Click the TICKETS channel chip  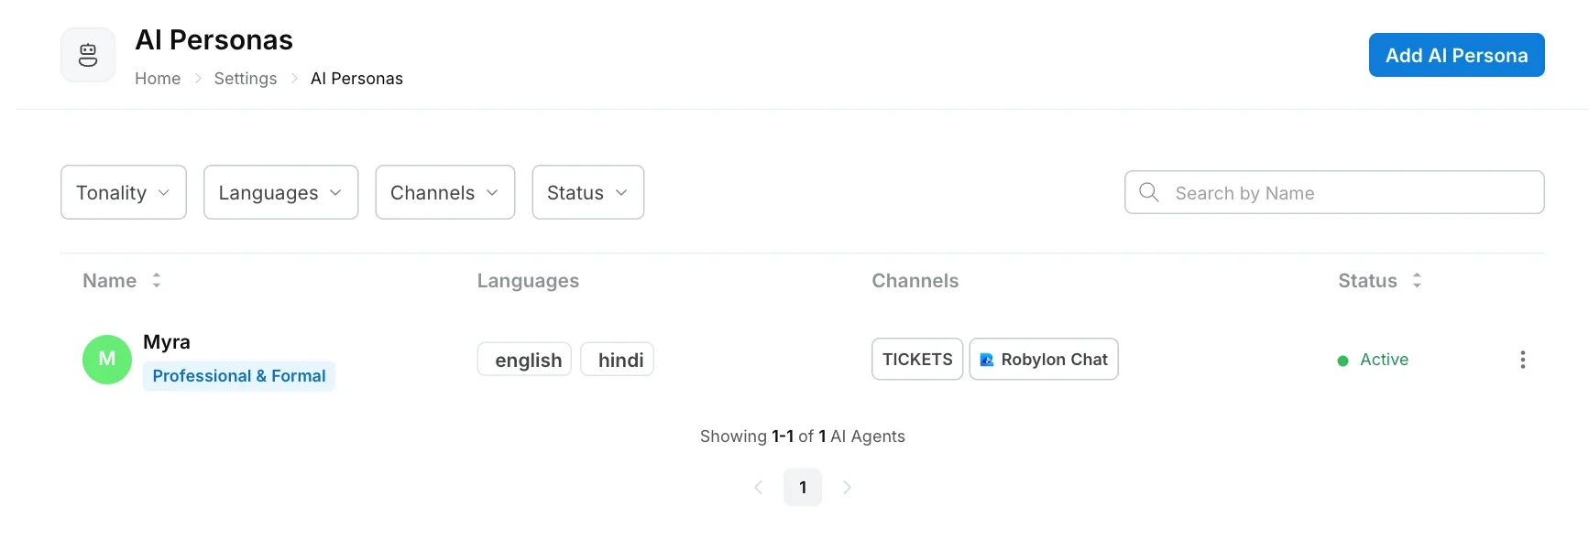pos(917,360)
